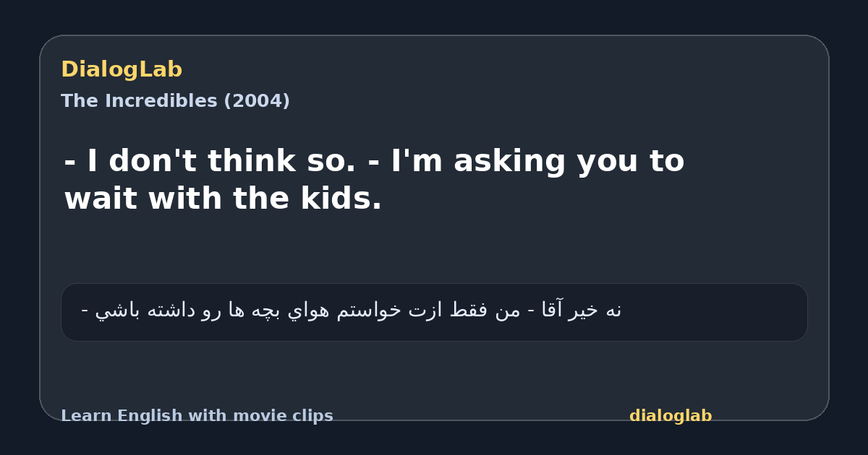Open The Incredibles (2004) movie title
Viewport: 868px width, 455px height.
(175, 101)
